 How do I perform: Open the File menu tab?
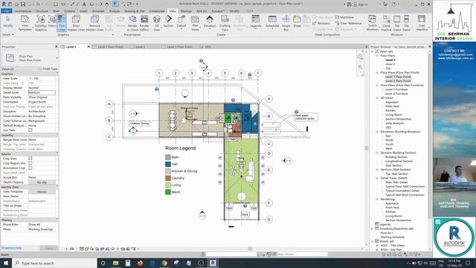tap(7, 11)
